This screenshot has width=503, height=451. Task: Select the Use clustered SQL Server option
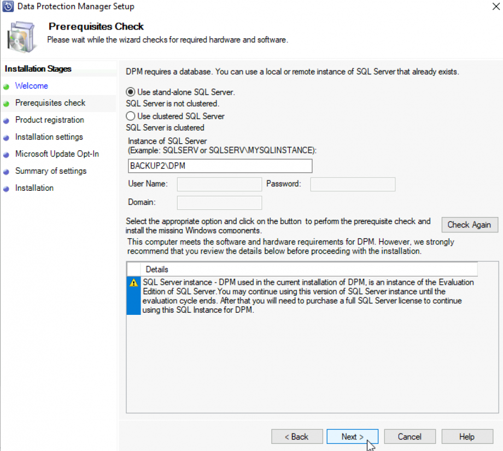pyautogui.click(x=130, y=116)
